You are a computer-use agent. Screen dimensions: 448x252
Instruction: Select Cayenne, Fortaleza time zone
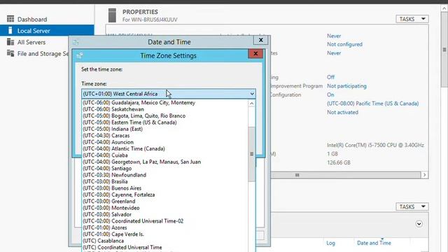click(x=118, y=195)
